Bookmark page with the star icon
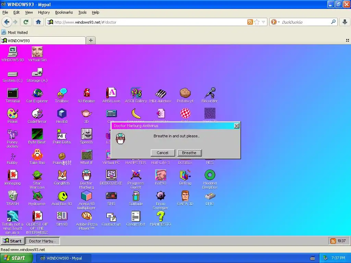This screenshot has width=351, height=263. coord(257,22)
